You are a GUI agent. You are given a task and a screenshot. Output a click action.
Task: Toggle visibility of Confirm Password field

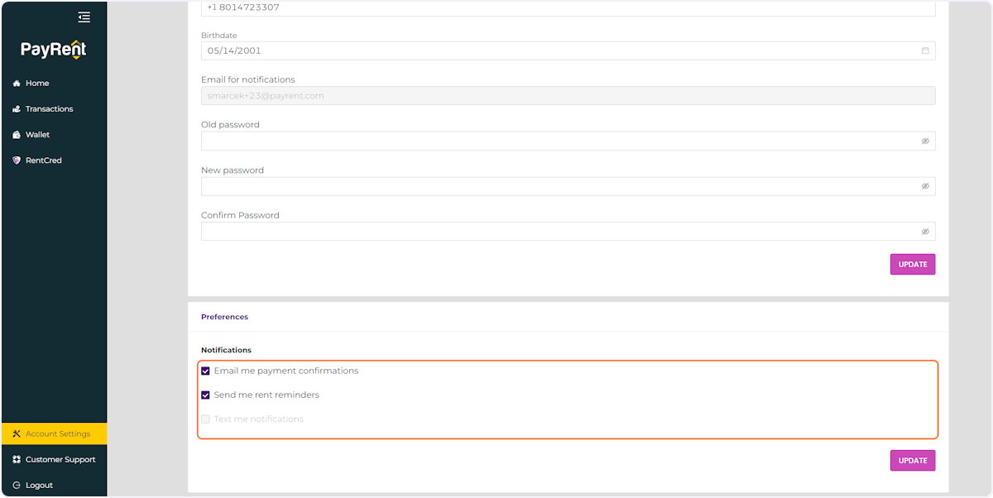pyautogui.click(x=925, y=231)
